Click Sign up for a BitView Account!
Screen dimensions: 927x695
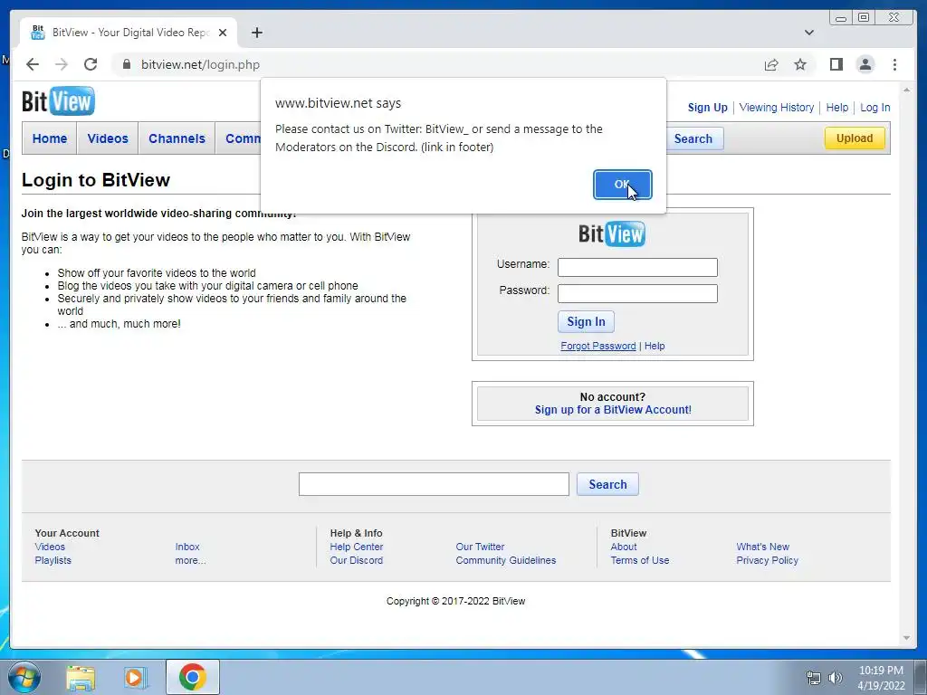(x=613, y=410)
